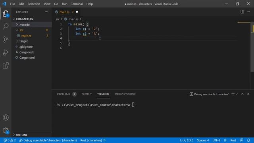Change language mode via Rust

233,140
